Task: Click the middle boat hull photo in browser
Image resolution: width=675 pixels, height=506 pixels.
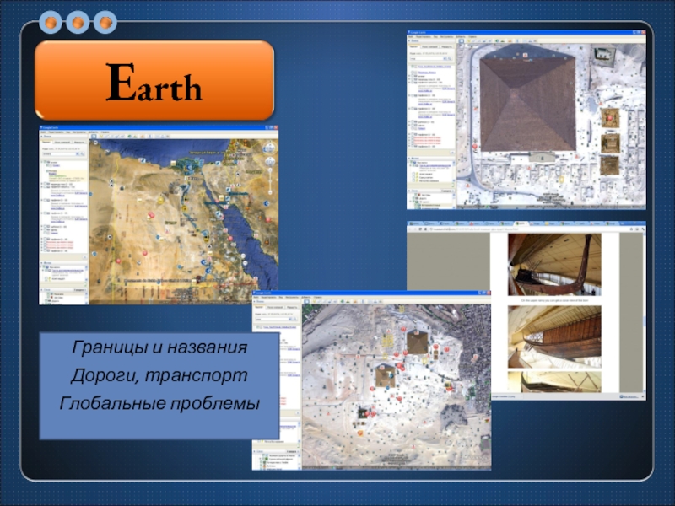Action: click(554, 336)
